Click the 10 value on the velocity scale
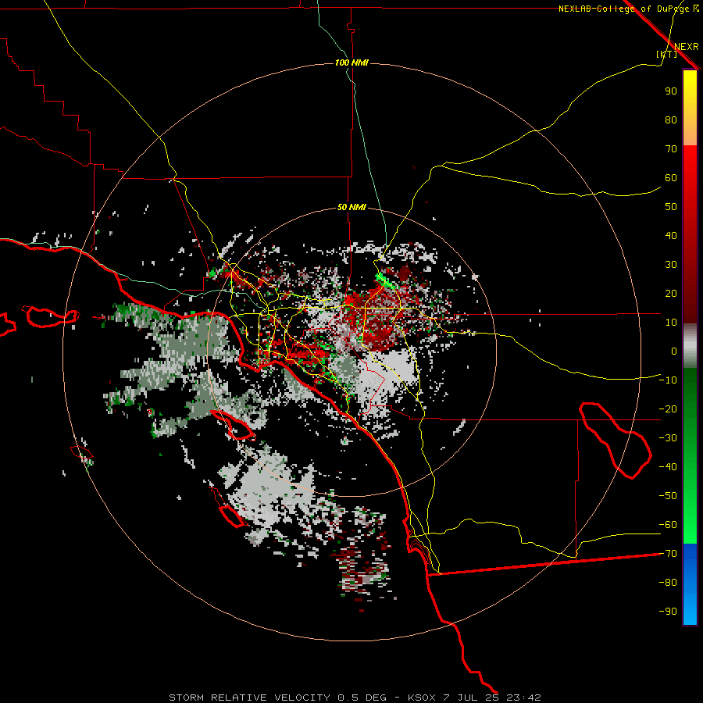 [671, 323]
